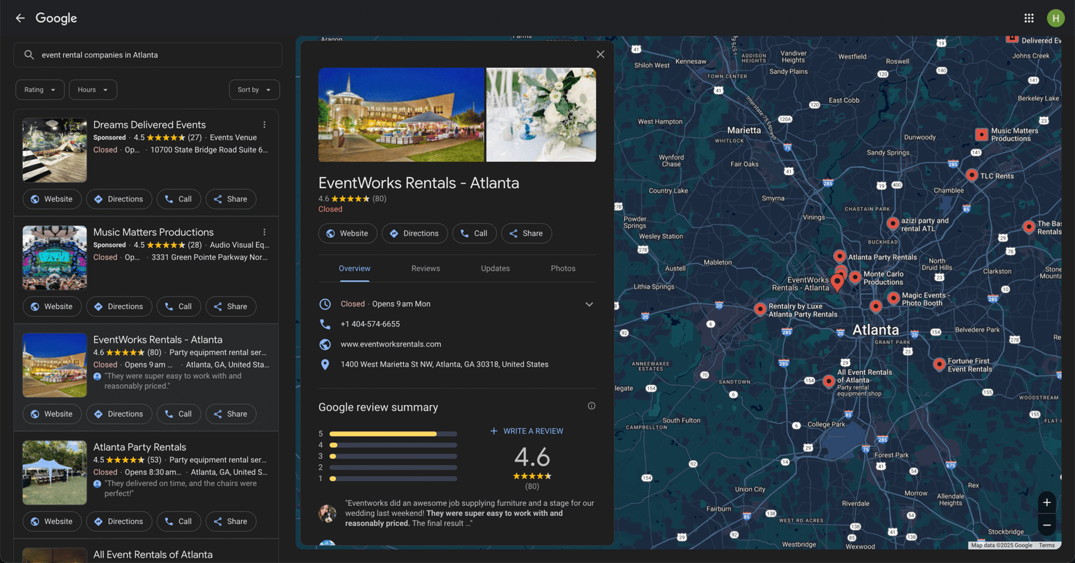This screenshot has width=1075, height=563.
Task: Click the search magnifier icon in search box
Action: 29,55
